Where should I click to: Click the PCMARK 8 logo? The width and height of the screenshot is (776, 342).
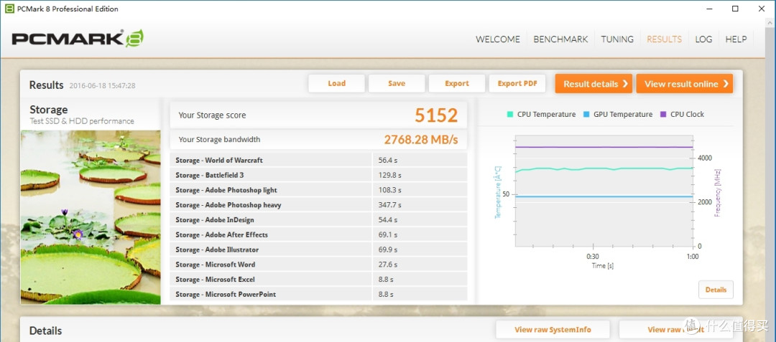78,39
